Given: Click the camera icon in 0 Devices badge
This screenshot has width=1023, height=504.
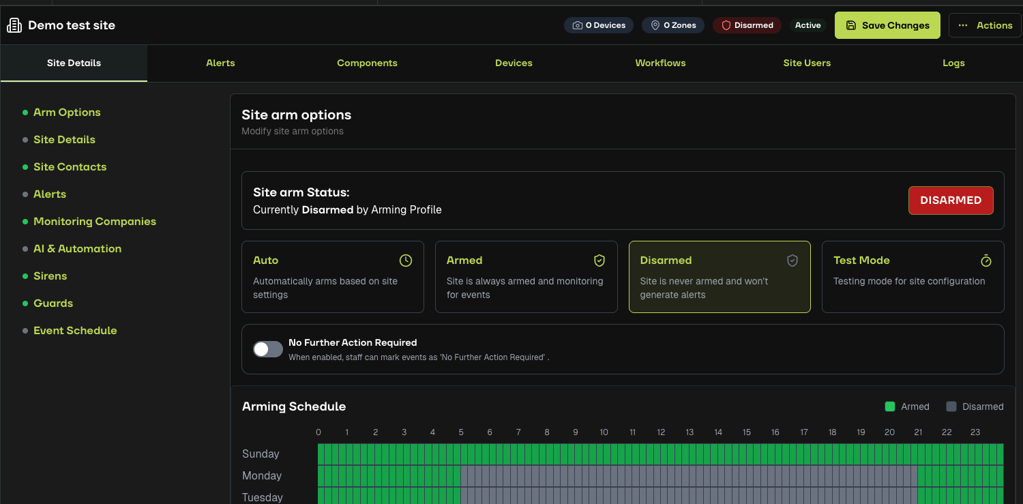Looking at the screenshot, I should [x=578, y=25].
